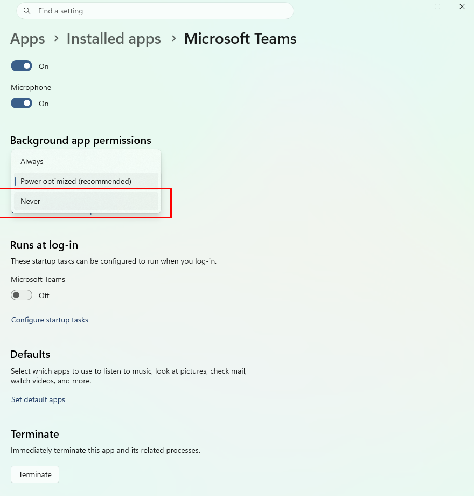Image resolution: width=474 pixels, height=496 pixels.
Task: Click the Microphone label
Action: pyautogui.click(x=31, y=88)
